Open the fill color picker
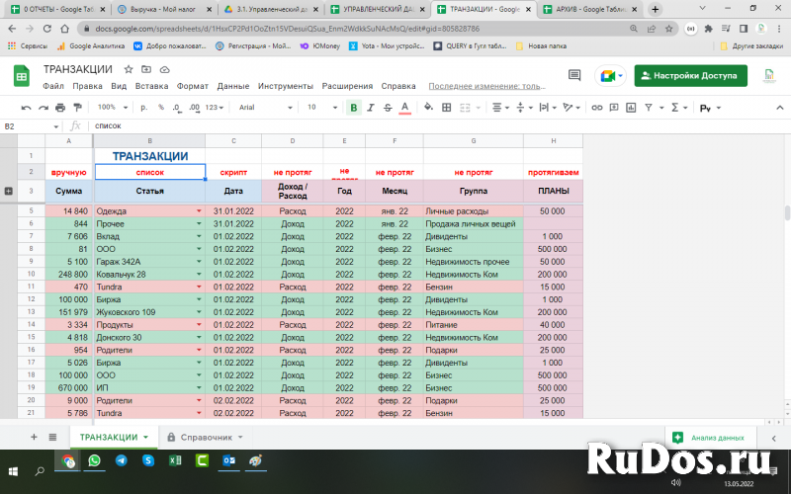 pyautogui.click(x=428, y=107)
